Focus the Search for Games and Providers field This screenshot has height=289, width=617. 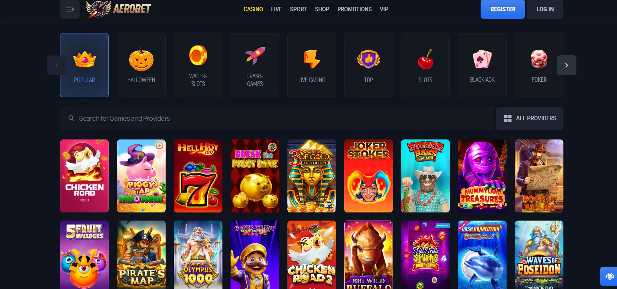277,118
